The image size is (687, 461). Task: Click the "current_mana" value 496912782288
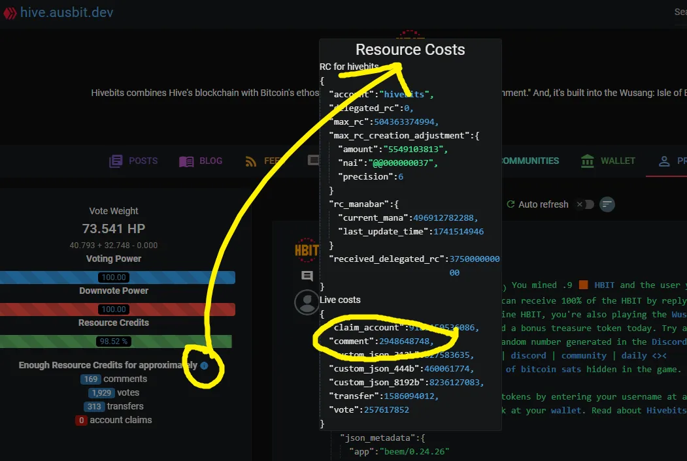(443, 217)
